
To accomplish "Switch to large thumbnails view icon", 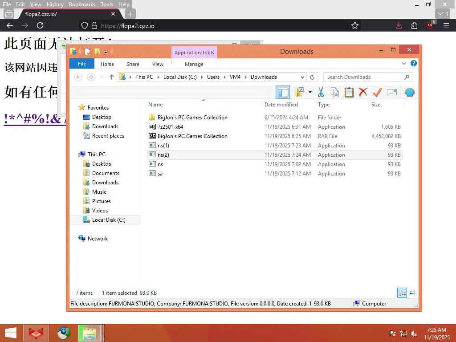I will 412,293.
